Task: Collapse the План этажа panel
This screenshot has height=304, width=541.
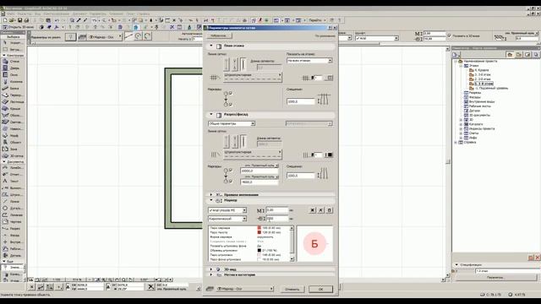Action: (211, 46)
